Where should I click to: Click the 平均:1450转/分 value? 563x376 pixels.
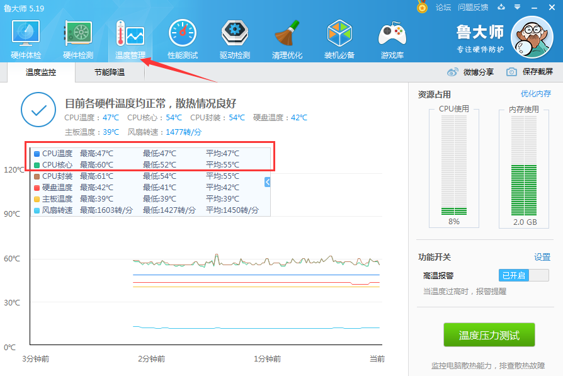(x=232, y=210)
